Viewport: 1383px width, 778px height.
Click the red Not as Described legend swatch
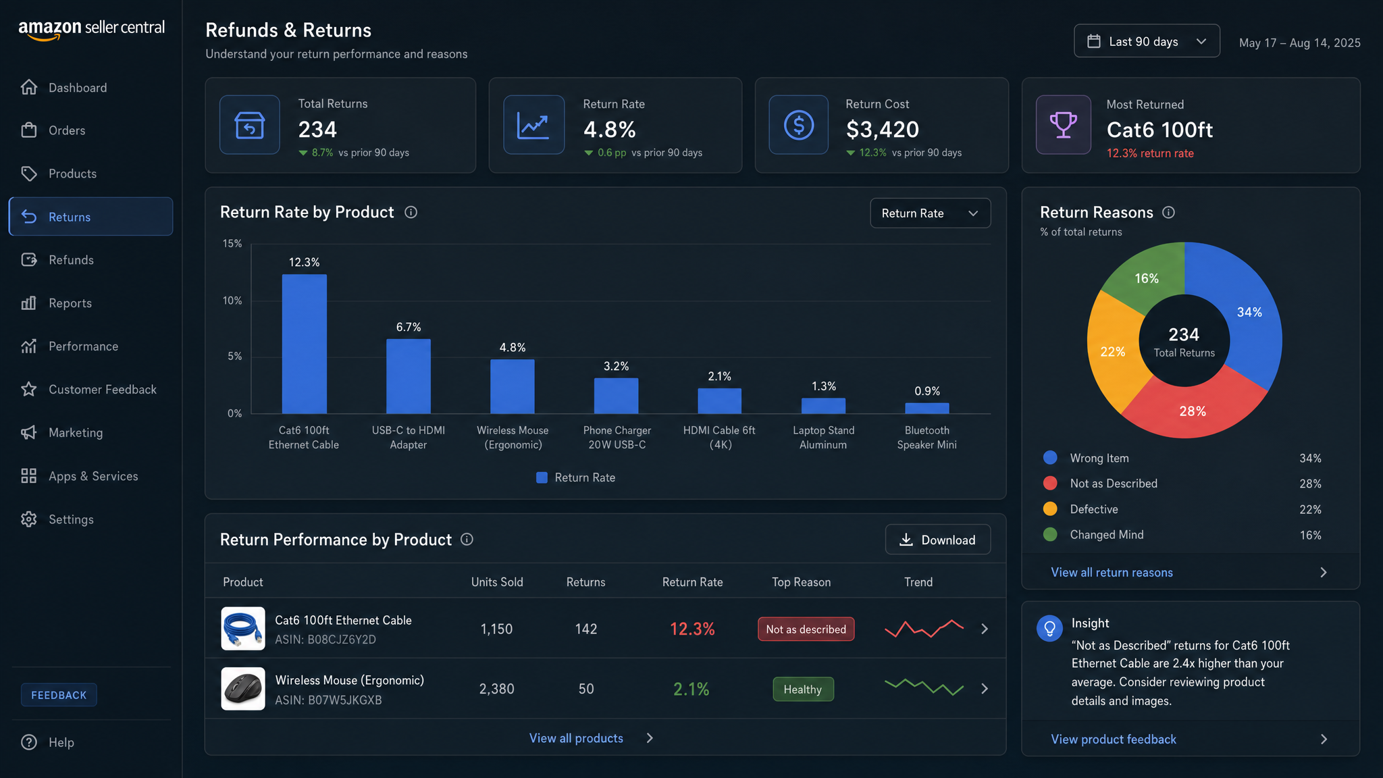click(x=1050, y=483)
